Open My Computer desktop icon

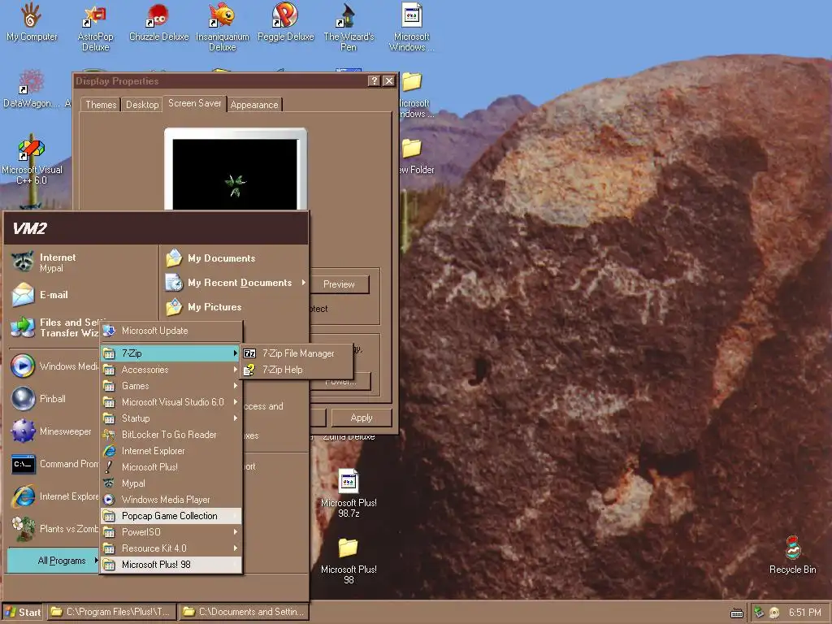coord(32,24)
